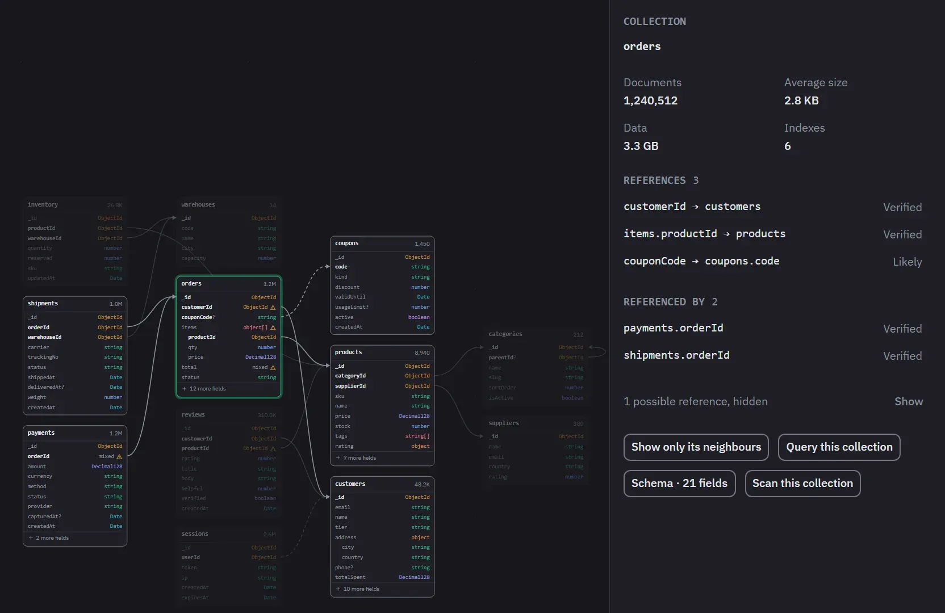This screenshot has height=613, width=945.
Task: Click usageLimit? field in coupons card
Action: point(382,307)
